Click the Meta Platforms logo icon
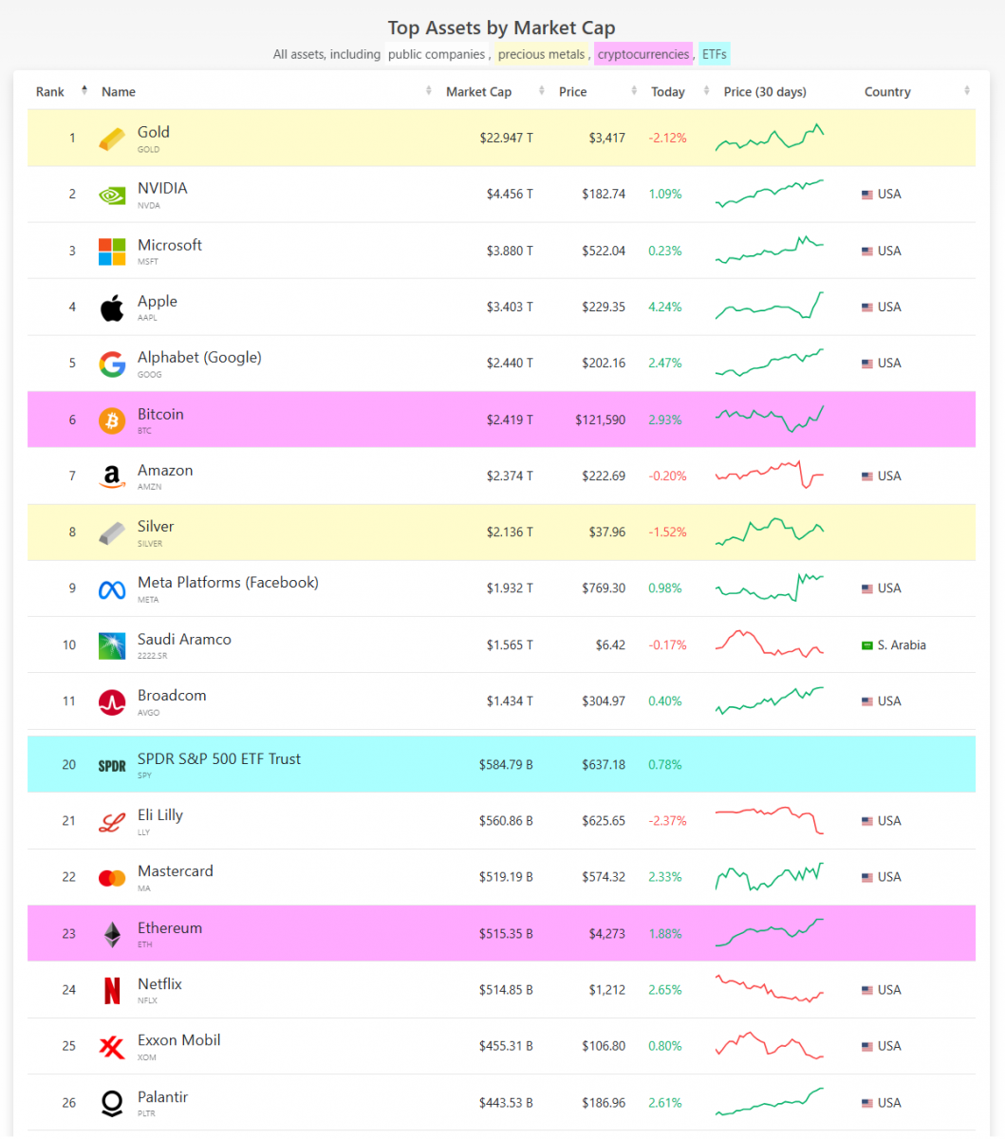 click(112, 589)
